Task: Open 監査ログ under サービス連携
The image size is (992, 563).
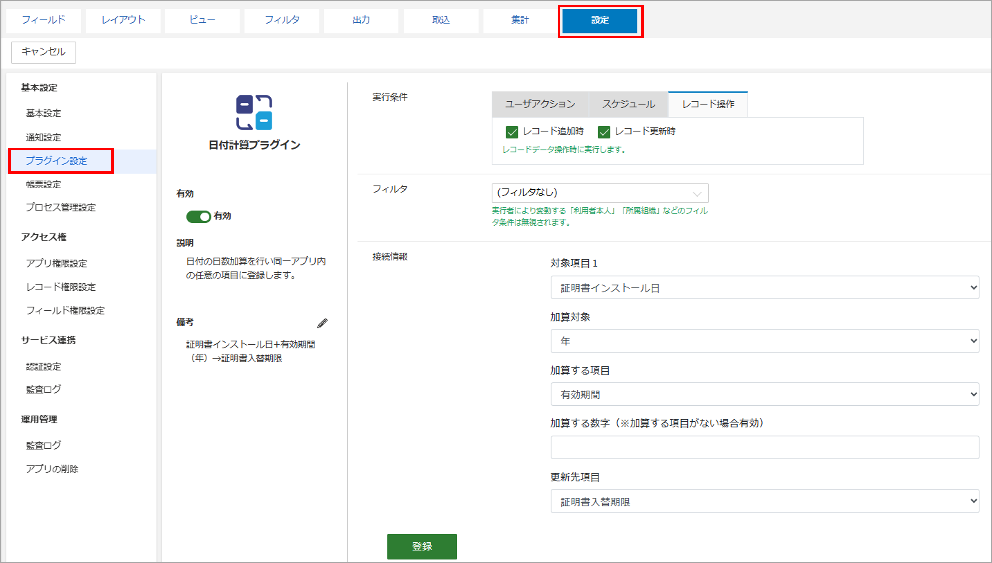Action: point(43,389)
